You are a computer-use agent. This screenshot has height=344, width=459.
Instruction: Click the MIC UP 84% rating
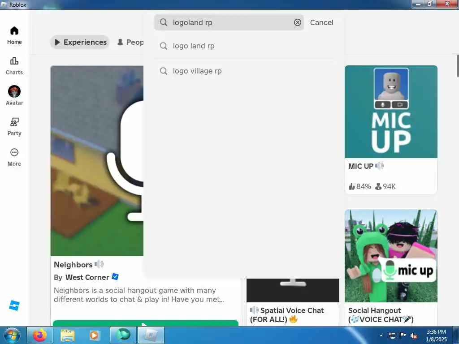360,186
